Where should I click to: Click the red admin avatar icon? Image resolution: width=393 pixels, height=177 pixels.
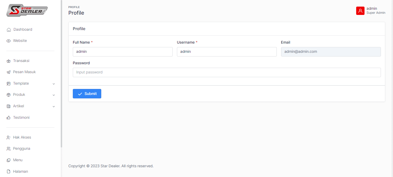[360, 11]
